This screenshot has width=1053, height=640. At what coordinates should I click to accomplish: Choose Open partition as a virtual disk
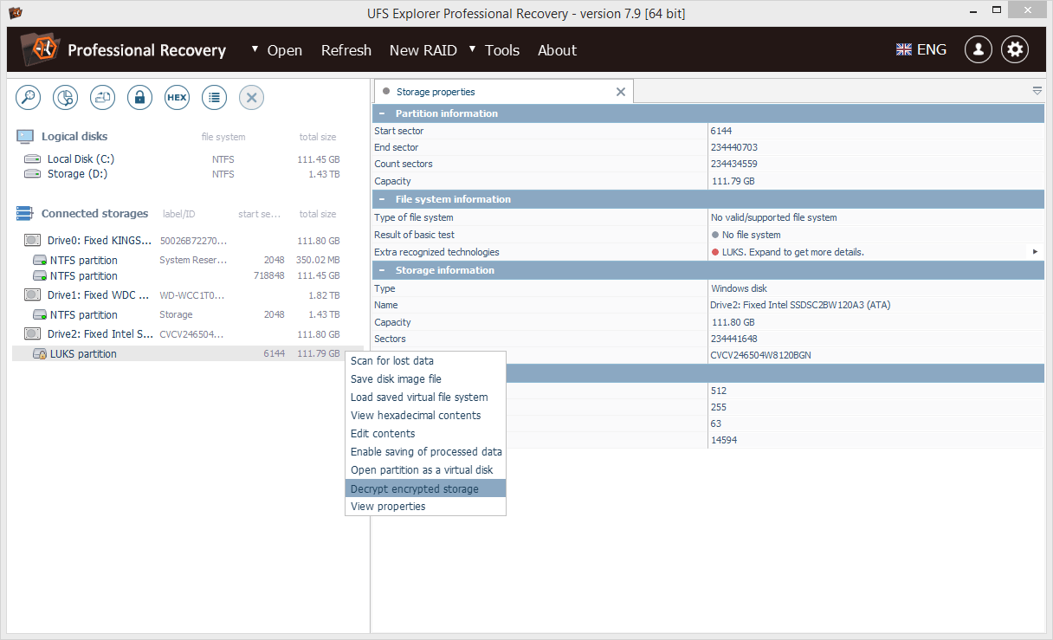point(425,470)
